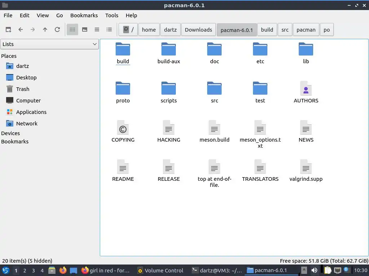Open the File menu

coord(8,15)
